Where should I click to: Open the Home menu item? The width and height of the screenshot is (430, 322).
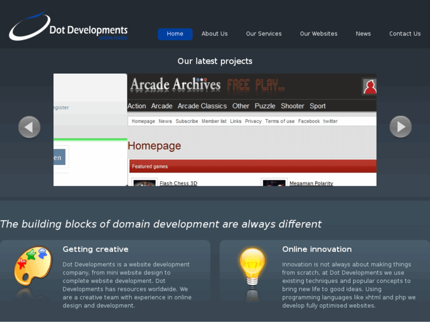pos(175,34)
